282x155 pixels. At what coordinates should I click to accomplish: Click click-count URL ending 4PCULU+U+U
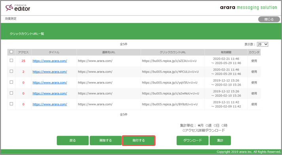pos(170,71)
